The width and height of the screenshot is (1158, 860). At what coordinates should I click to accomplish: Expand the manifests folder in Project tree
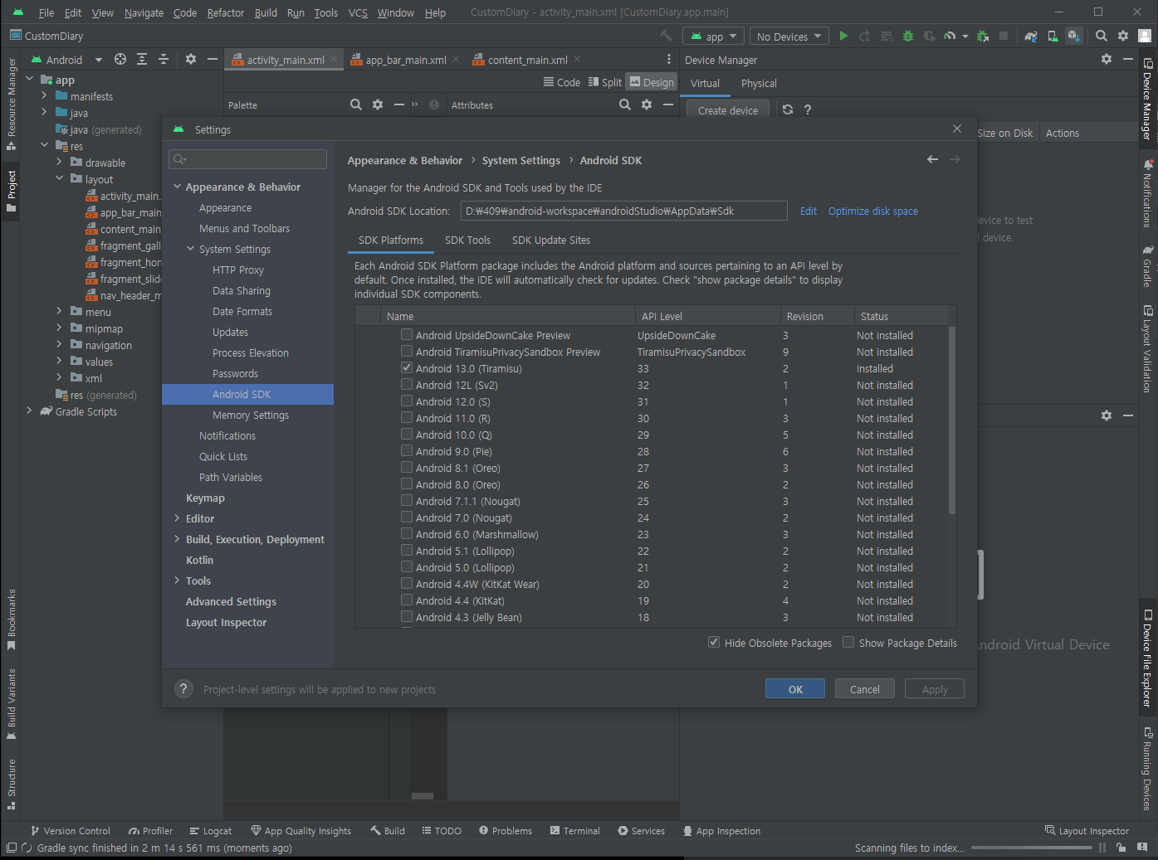(x=44, y=96)
